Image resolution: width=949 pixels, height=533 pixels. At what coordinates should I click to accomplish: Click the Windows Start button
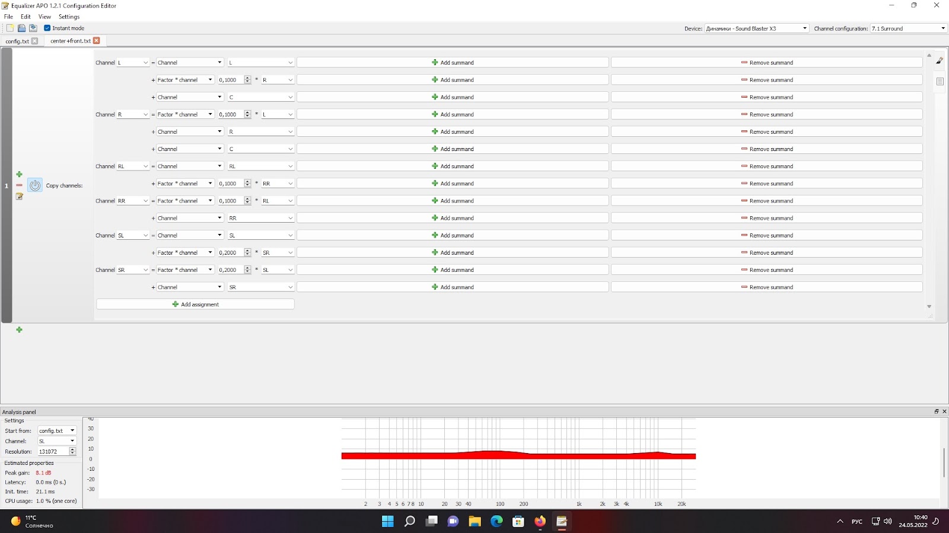point(387,521)
